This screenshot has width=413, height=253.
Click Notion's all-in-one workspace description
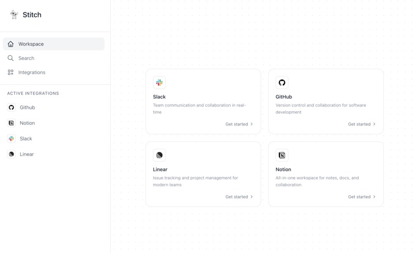[317, 181]
